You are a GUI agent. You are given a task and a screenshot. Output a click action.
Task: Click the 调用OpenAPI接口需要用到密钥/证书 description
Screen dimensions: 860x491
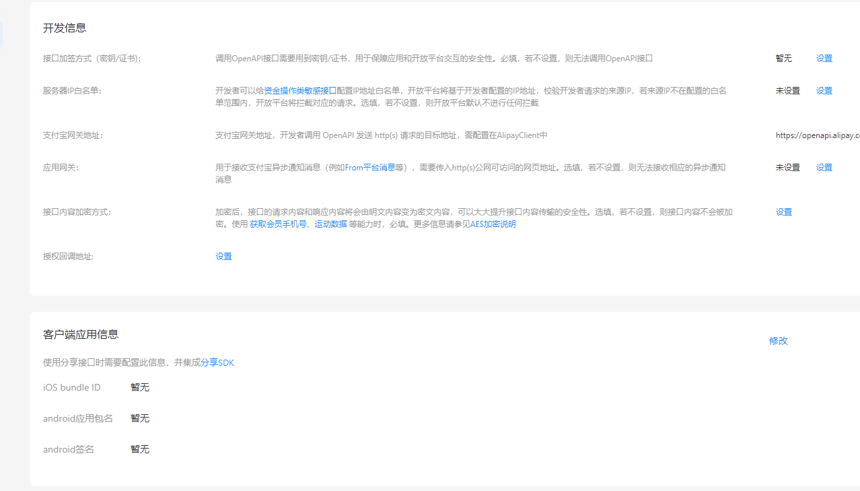[434, 59]
